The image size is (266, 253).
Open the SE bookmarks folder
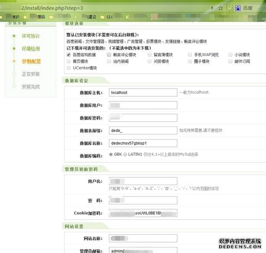pos(107,17)
